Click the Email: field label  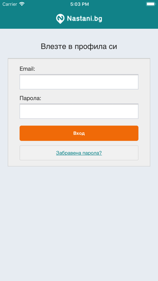[27, 69]
